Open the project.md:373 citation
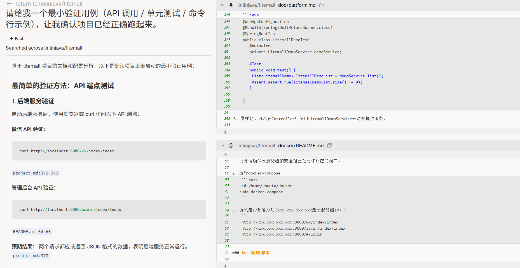This screenshot has width=520, height=268. [31, 256]
